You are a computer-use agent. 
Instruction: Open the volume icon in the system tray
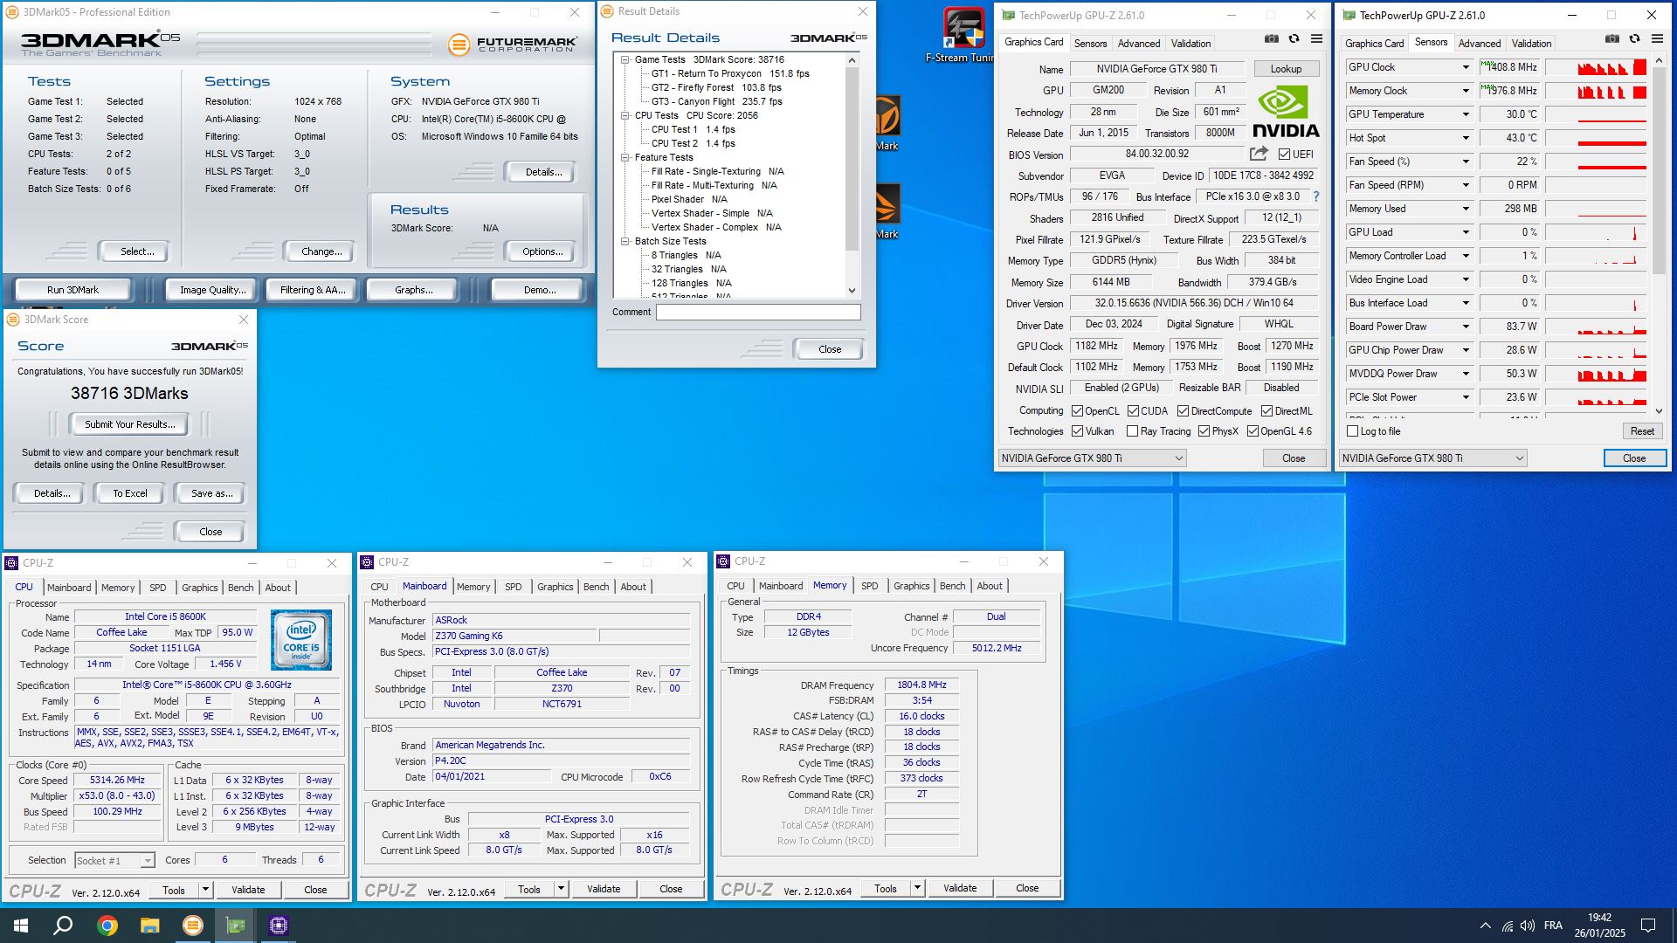pos(1528,926)
